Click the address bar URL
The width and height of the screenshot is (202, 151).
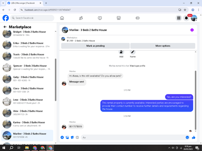(x=48, y=10)
